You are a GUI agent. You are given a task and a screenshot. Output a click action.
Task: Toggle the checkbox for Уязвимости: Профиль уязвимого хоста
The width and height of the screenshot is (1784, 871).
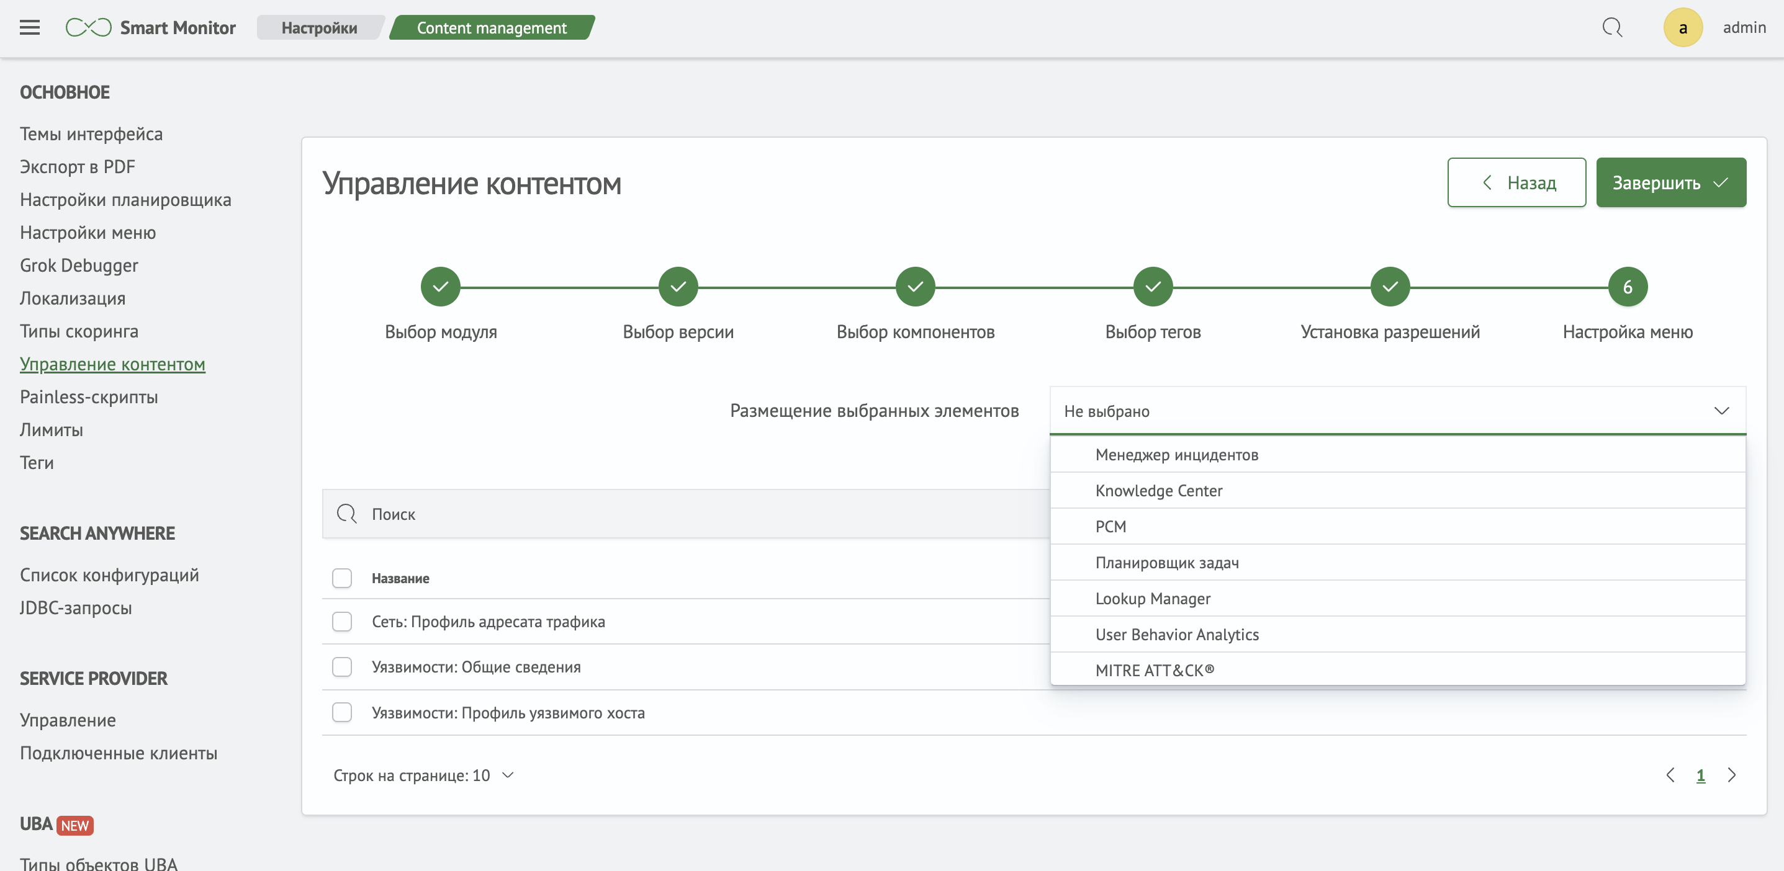(x=341, y=712)
